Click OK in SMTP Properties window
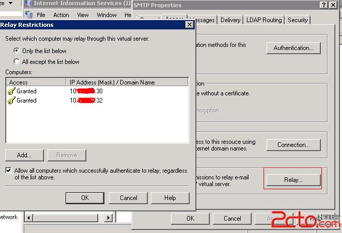Viewport: 342px width, 233px height. 190,219
